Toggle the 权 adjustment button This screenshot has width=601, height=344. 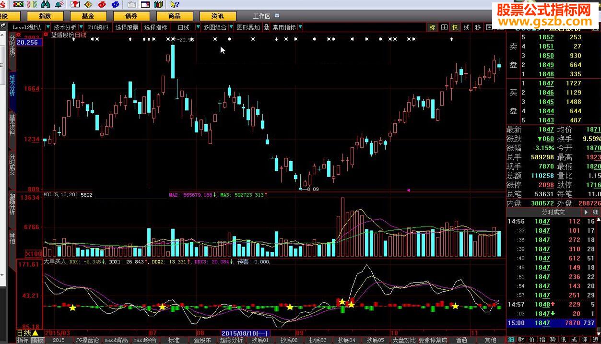(x=455, y=27)
